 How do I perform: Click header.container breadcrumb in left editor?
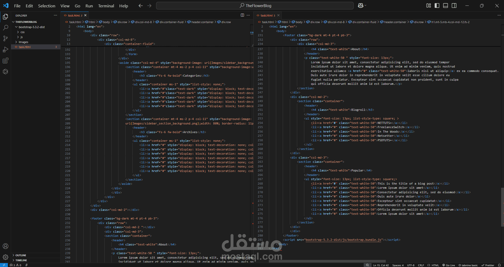[200, 22]
